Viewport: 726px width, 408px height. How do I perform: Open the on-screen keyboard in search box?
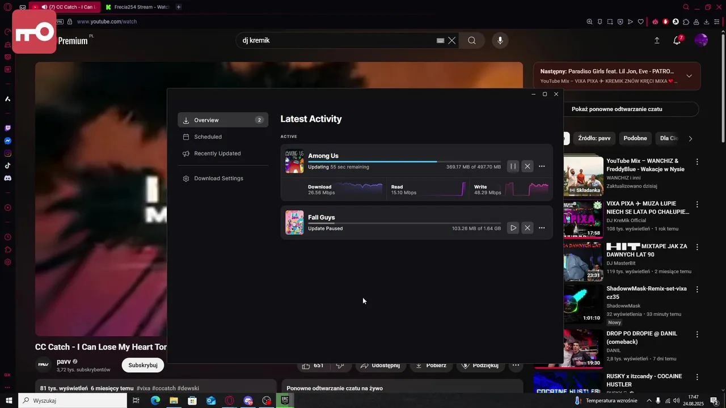pyautogui.click(x=440, y=41)
